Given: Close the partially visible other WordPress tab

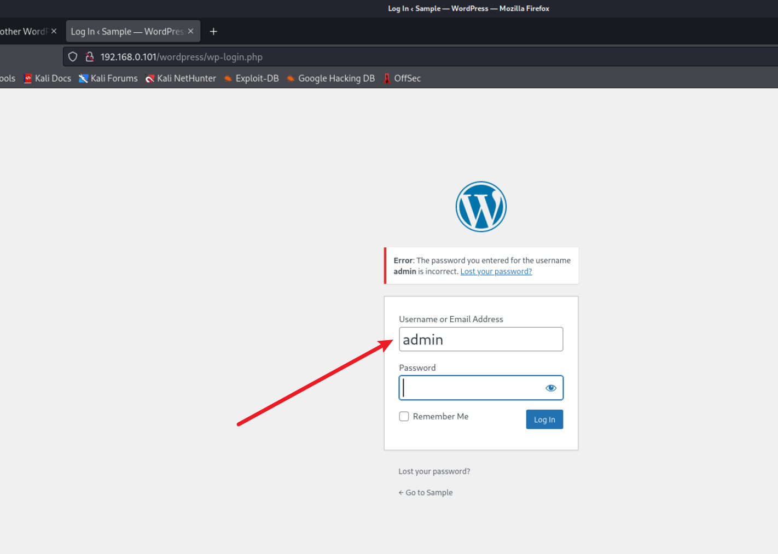Looking at the screenshot, I should click(x=54, y=31).
